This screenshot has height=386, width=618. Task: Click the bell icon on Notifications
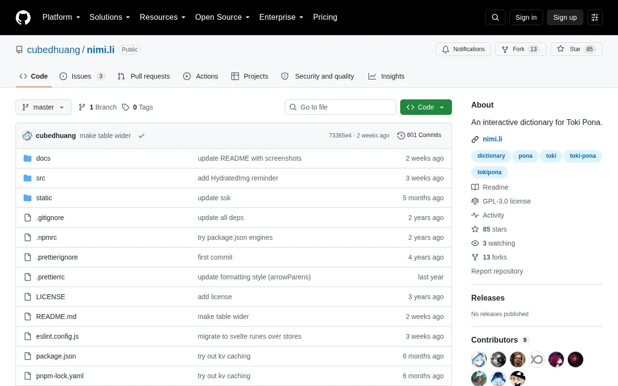[446, 49]
